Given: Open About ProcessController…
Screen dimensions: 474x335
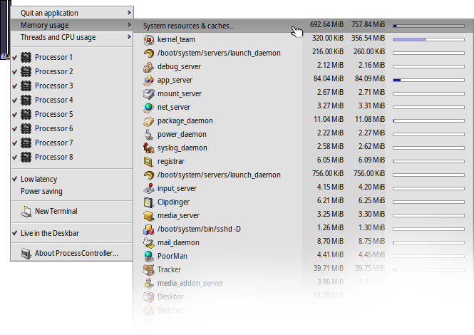Looking at the screenshot, I should pyautogui.click(x=72, y=253).
